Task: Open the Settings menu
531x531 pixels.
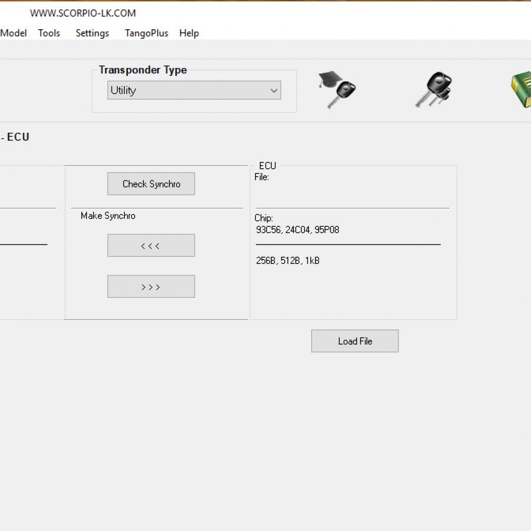Action: (91, 33)
